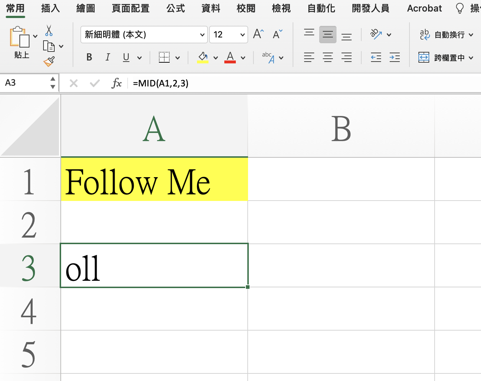Image resolution: width=481 pixels, height=381 pixels.
Task: Select row 1 header
Action: 30,179
